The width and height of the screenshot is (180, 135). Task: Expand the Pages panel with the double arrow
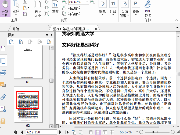(47, 34)
